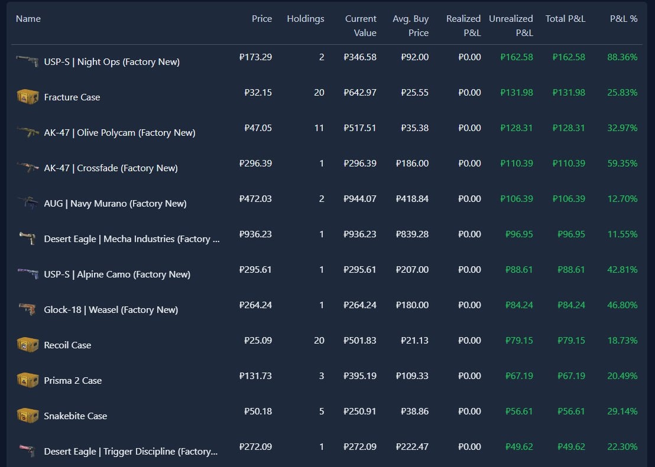Select average buy price ₽92.00

click(414, 57)
